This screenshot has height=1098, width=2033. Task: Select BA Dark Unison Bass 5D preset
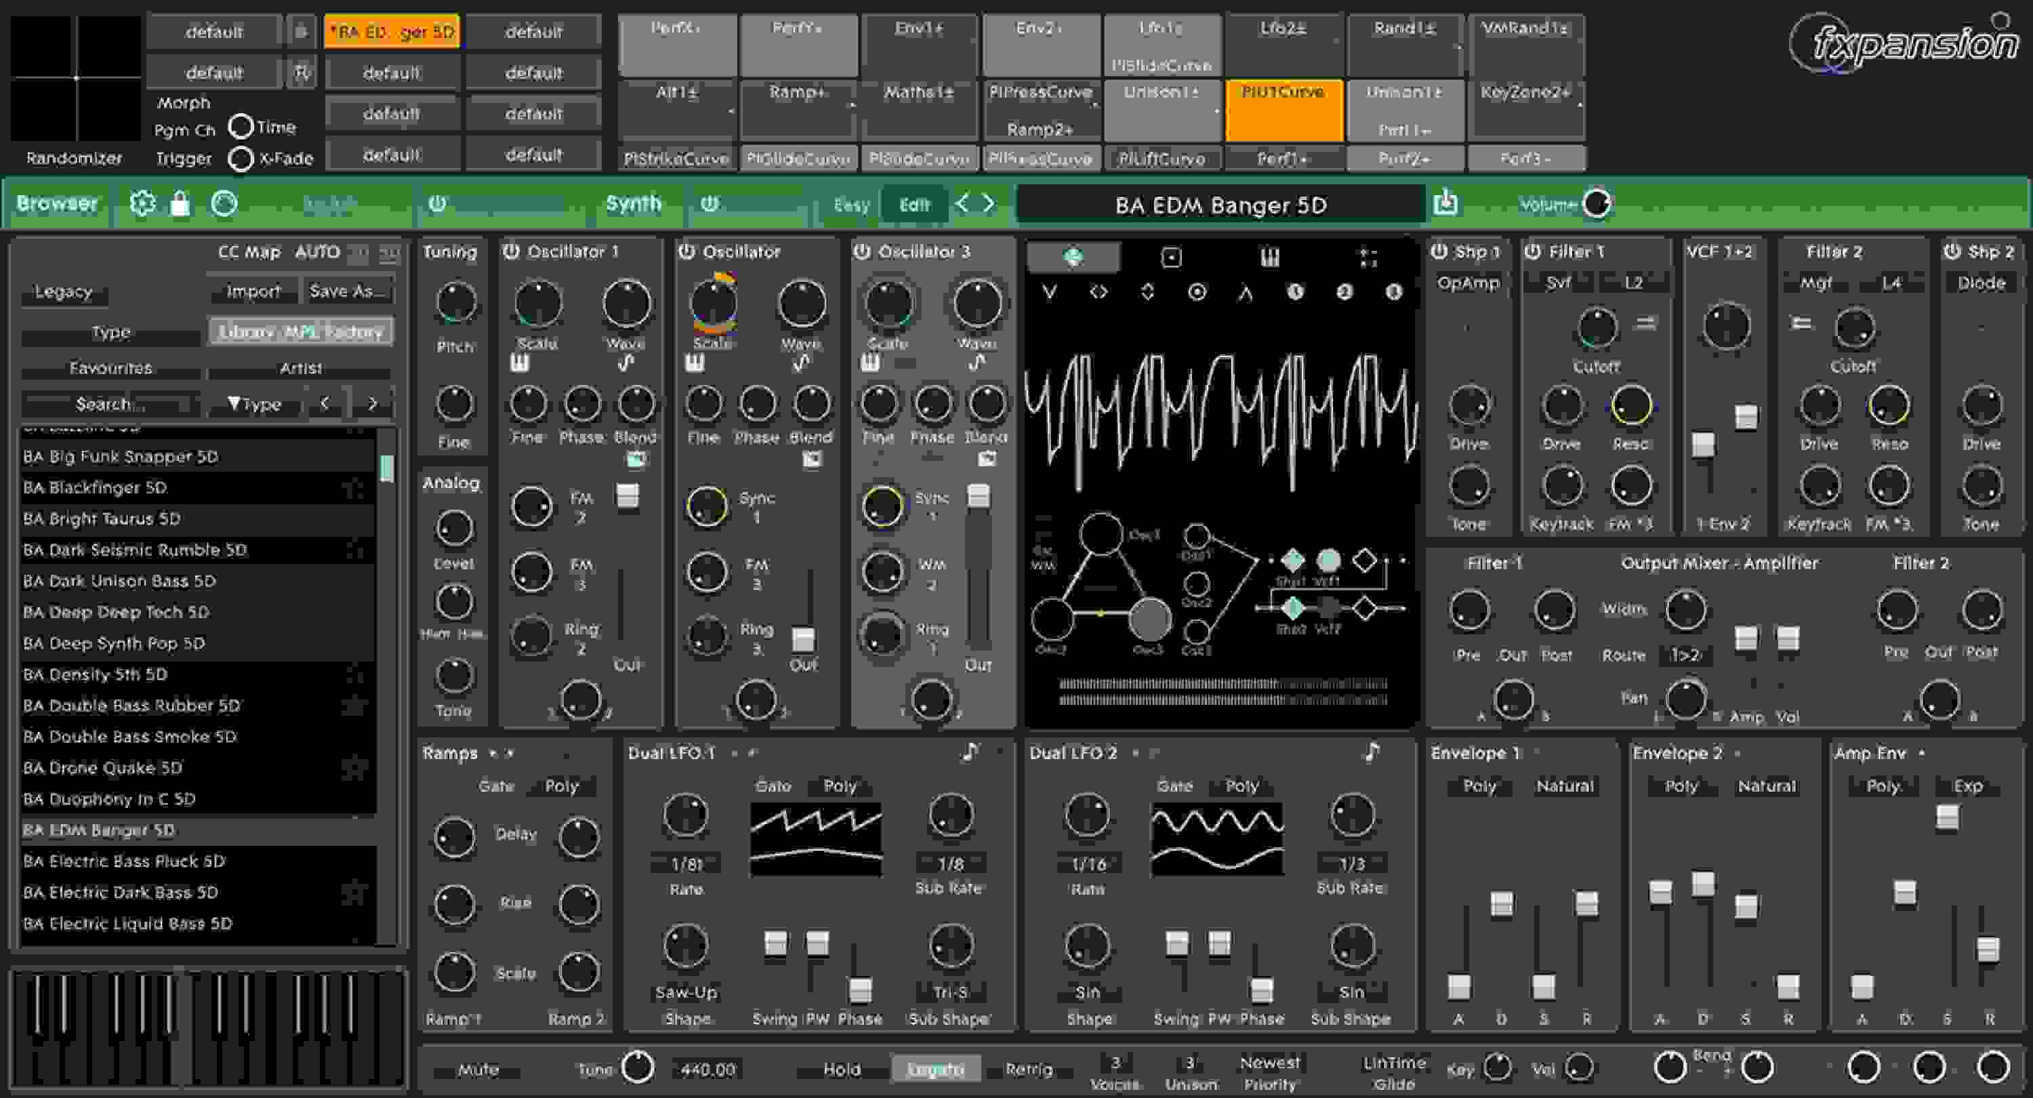[119, 581]
